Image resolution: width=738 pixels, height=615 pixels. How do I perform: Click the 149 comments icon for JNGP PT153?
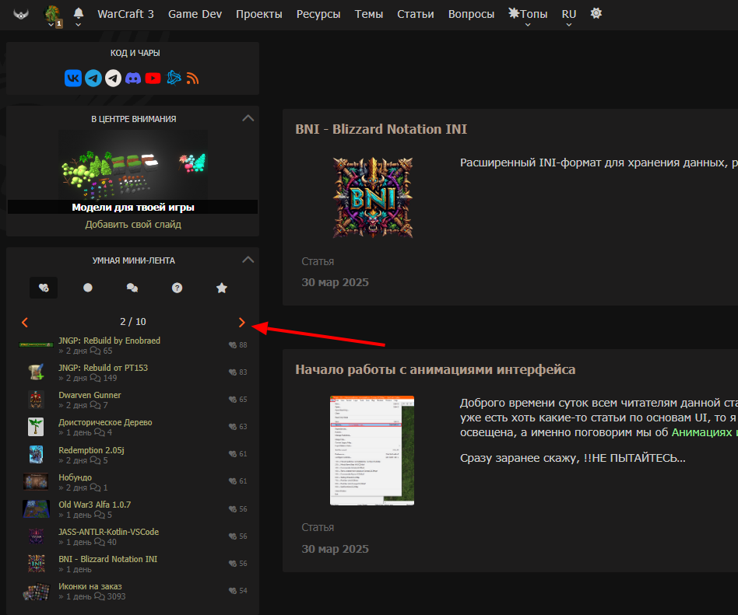tap(95, 378)
